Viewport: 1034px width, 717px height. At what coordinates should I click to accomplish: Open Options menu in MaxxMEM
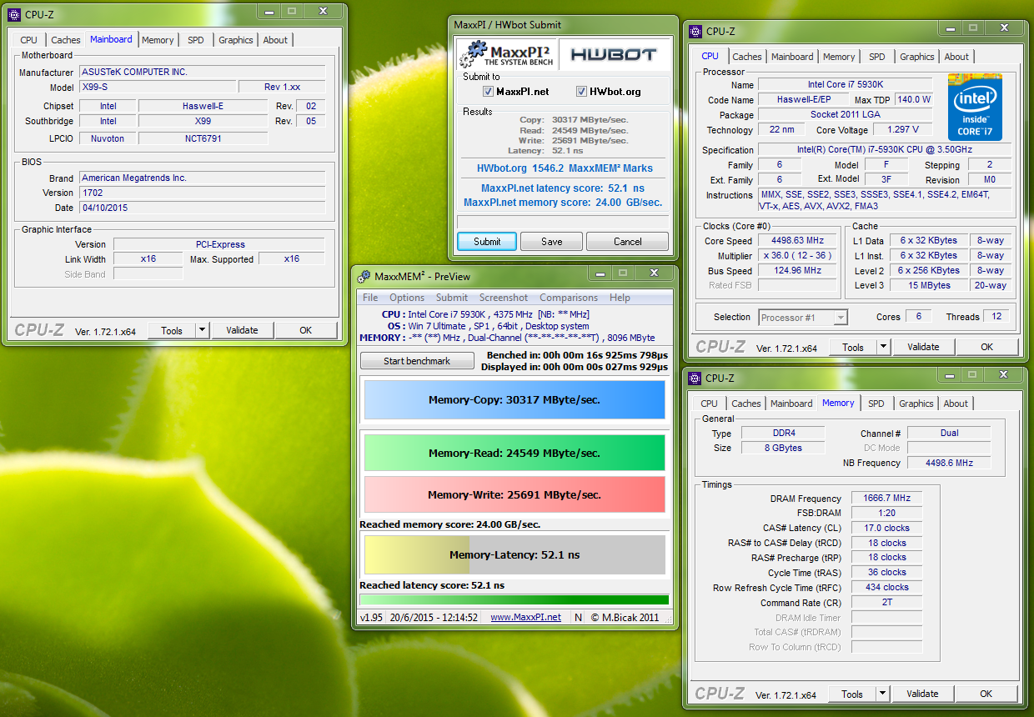(407, 298)
